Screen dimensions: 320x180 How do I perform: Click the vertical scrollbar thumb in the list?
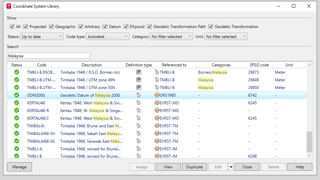click(x=310, y=142)
